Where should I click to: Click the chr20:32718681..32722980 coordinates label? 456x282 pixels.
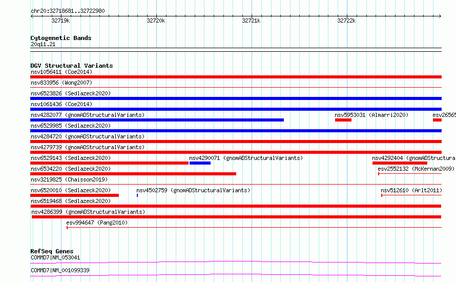(x=68, y=11)
